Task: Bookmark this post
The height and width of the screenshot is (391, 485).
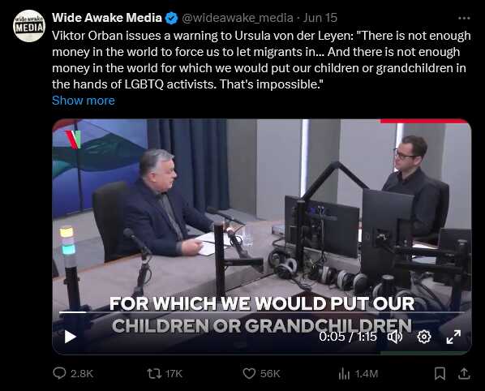Action: (440, 373)
